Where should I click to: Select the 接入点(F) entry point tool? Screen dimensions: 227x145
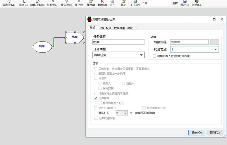(66, 4)
